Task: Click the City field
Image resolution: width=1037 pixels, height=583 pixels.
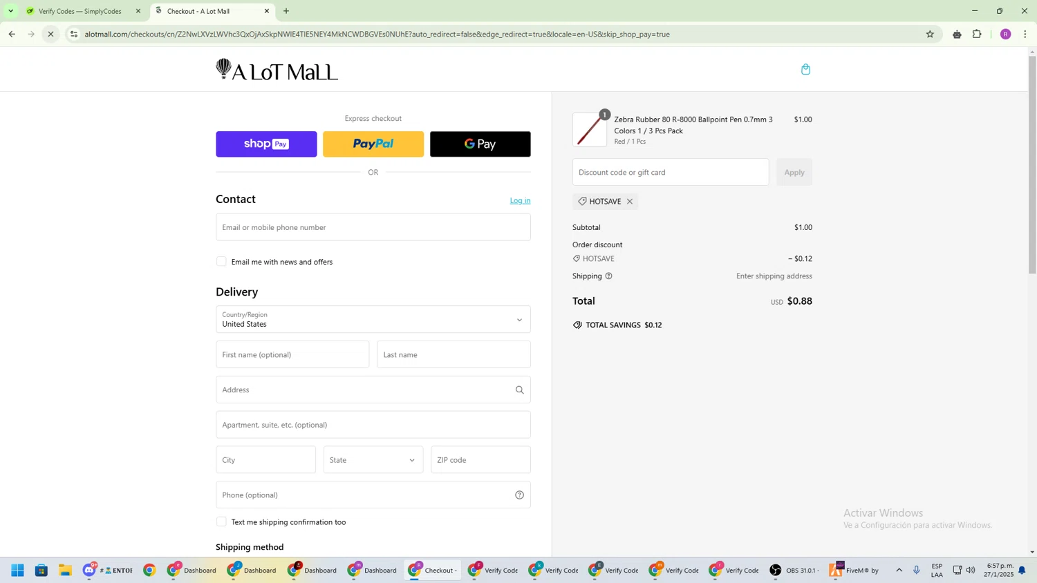Action: (265, 460)
